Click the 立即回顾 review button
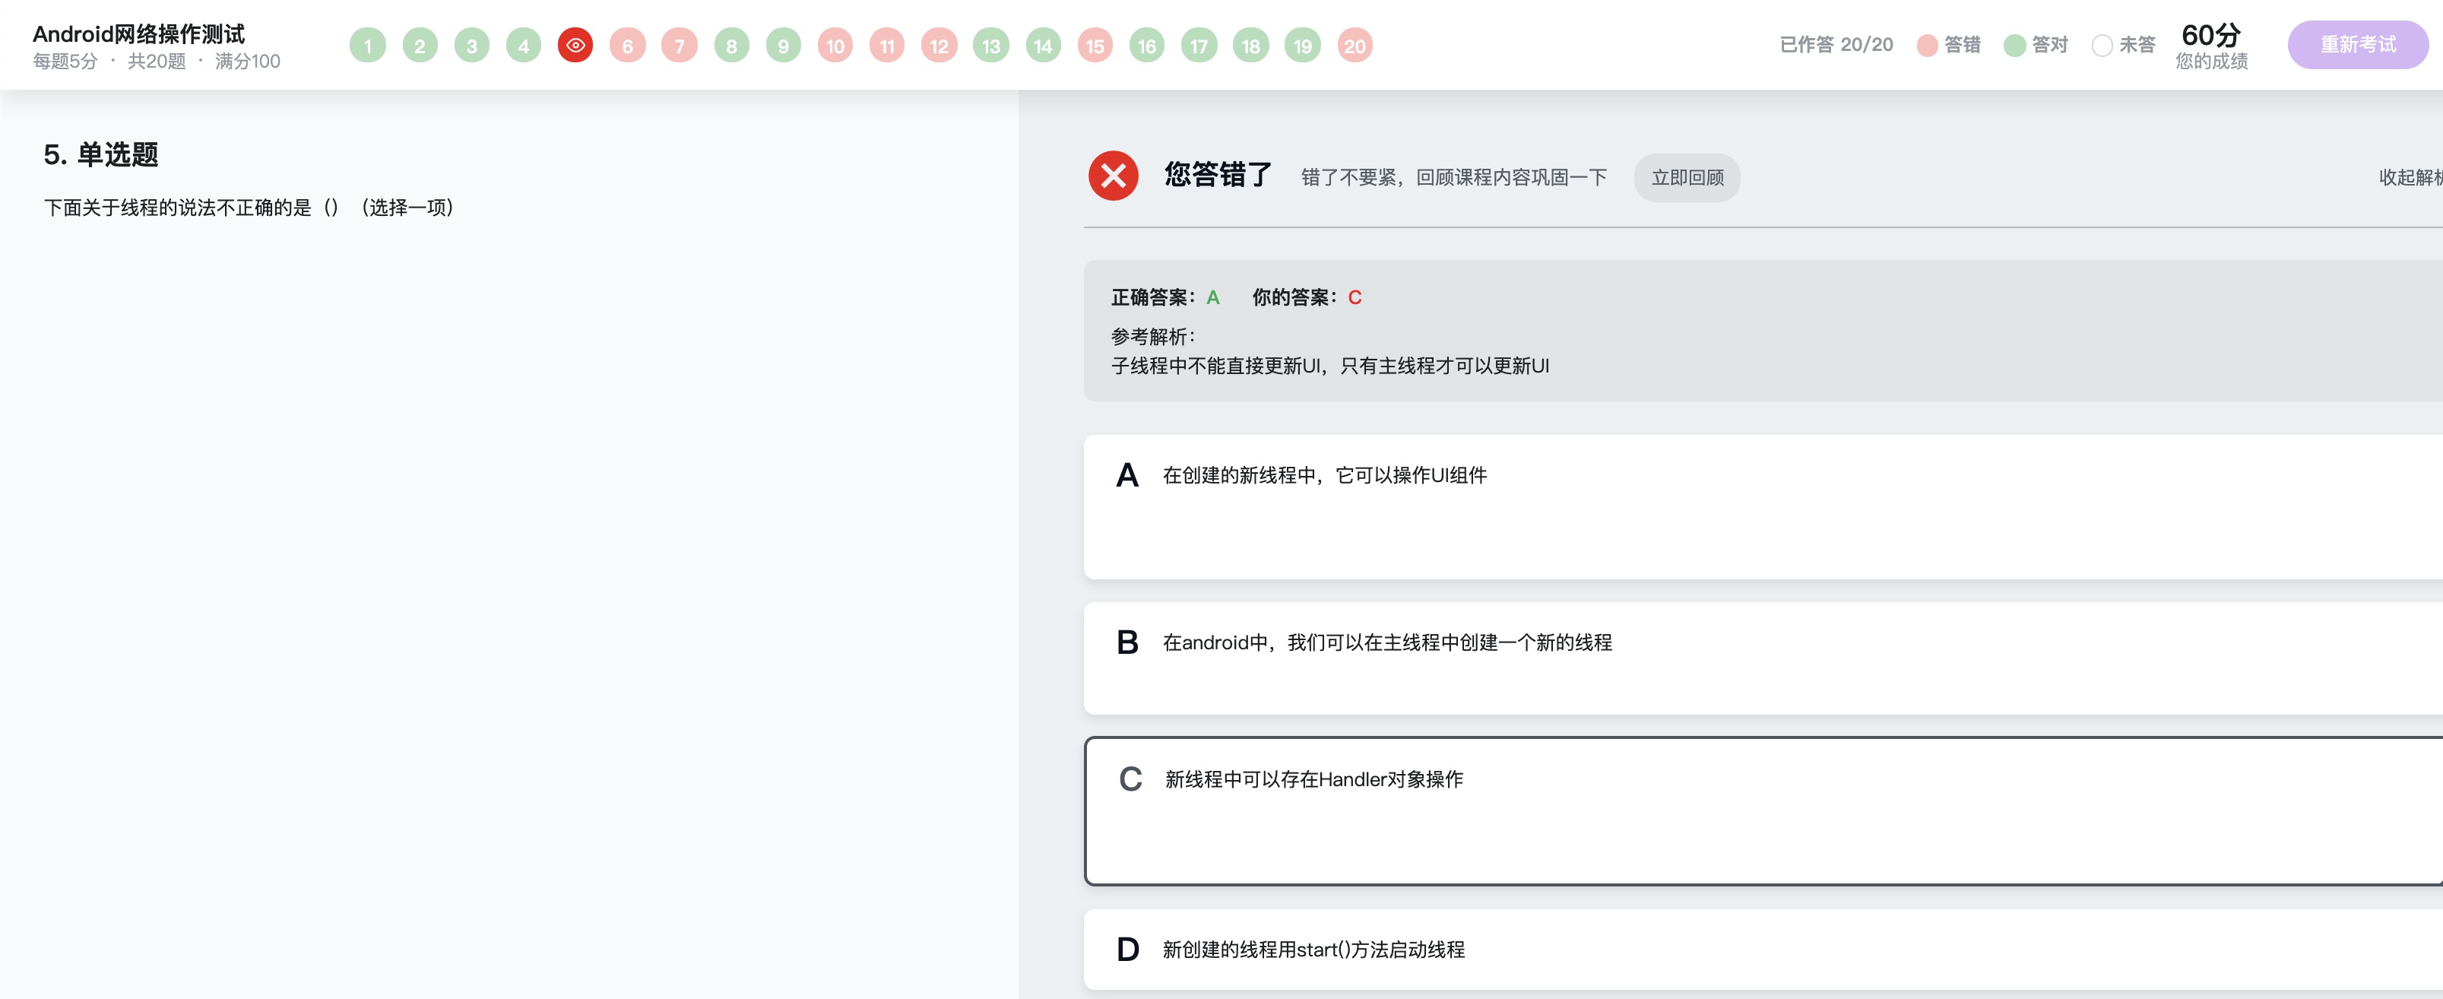 [1687, 177]
